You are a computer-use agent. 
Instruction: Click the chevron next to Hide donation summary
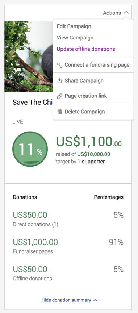point(95,300)
